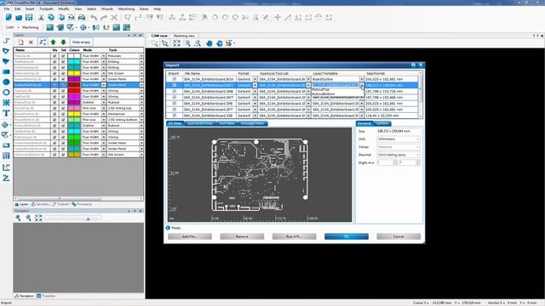The width and height of the screenshot is (545, 306).
Task: Click the yellow color swatch of BoardOutline layer
Action: pyautogui.click(x=74, y=114)
